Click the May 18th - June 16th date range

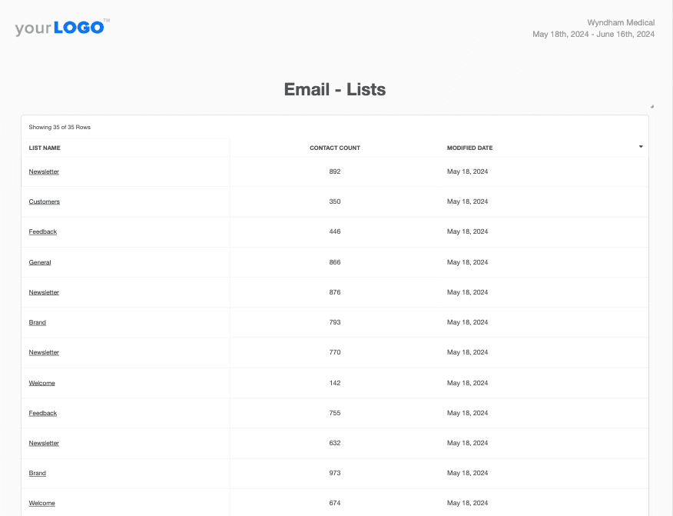[x=593, y=34]
